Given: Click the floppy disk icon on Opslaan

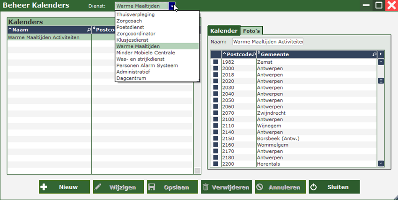Looking at the screenshot, I should tap(152, 187).
